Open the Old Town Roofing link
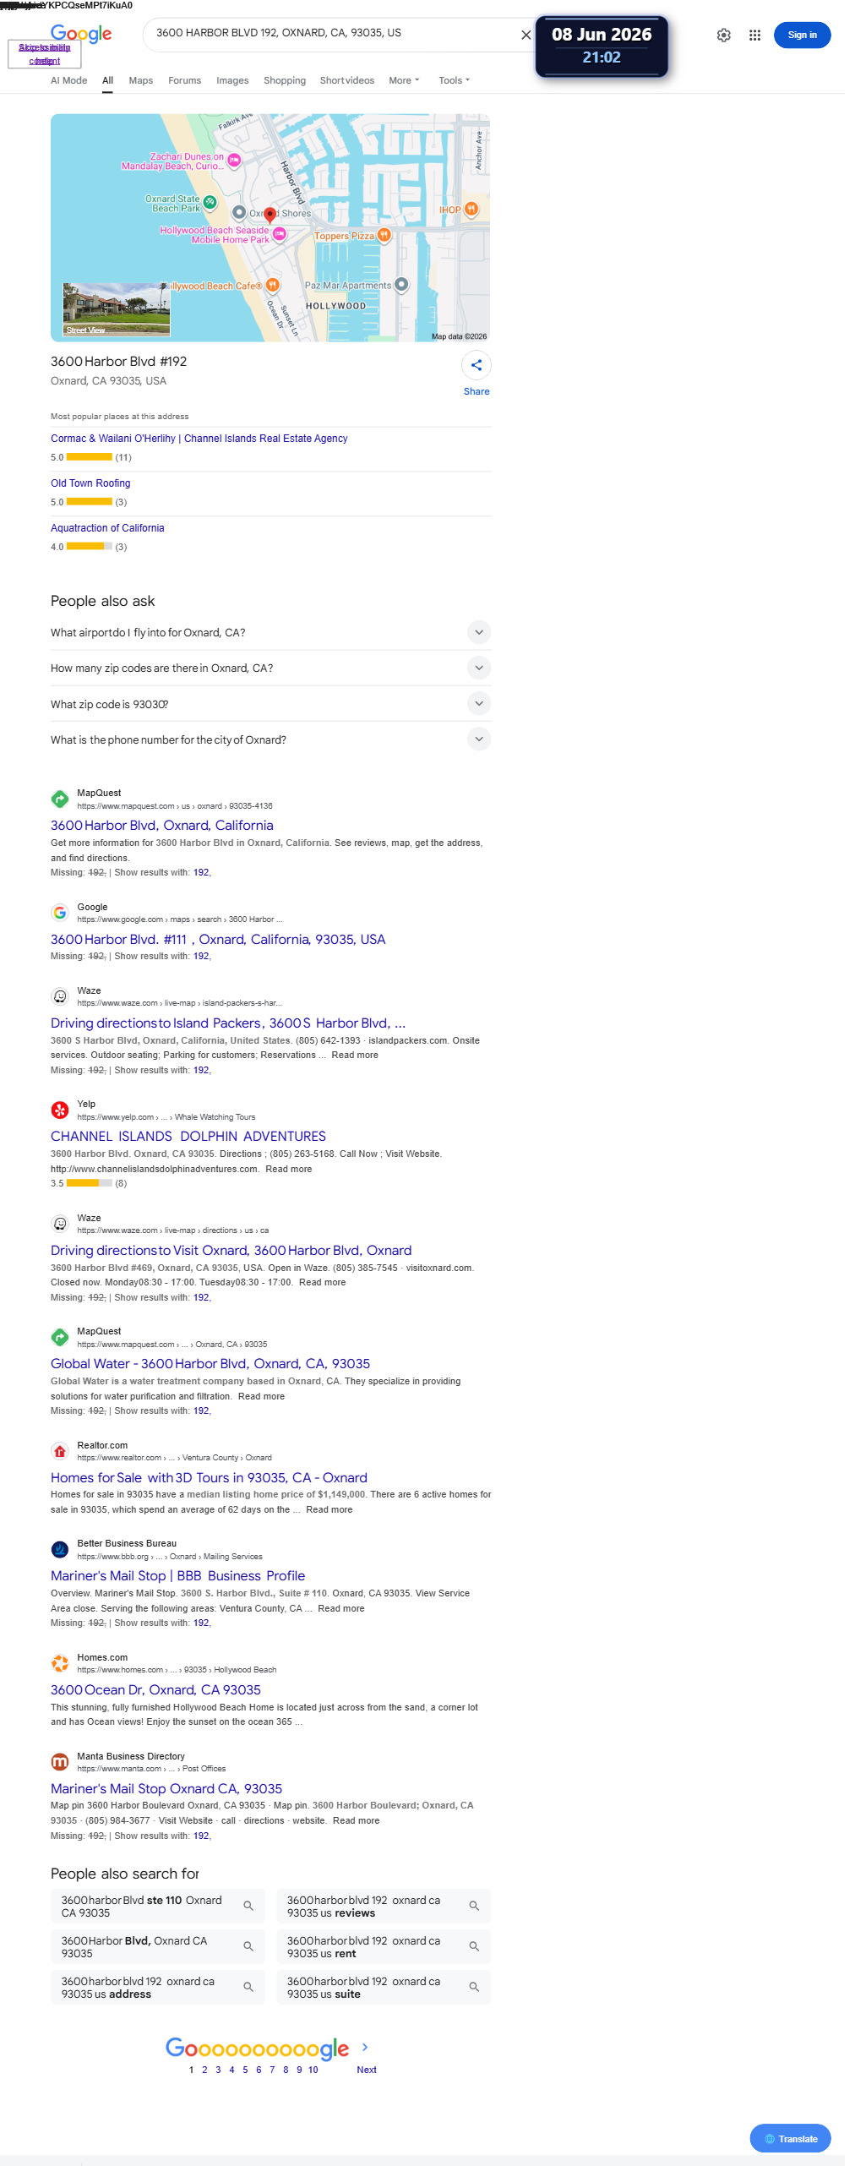The image size is (855, 2166). 90,483
